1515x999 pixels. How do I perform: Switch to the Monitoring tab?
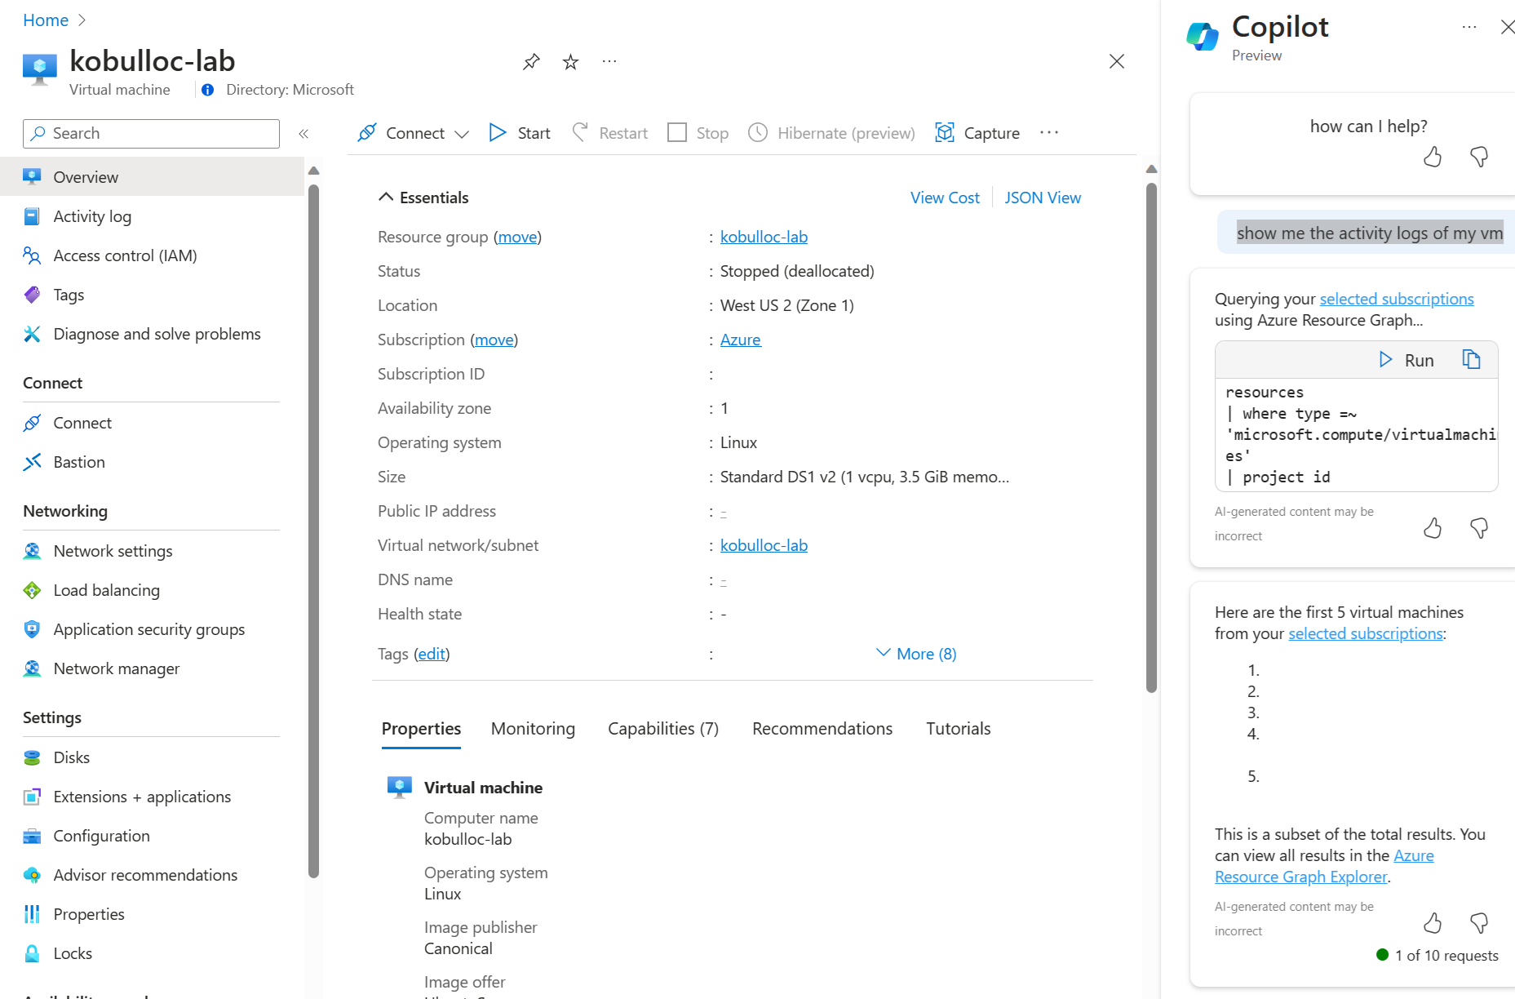(x=533, y=728)
